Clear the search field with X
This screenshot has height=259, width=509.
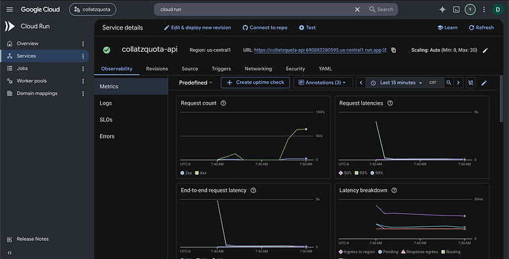click(x=357, y=9)
